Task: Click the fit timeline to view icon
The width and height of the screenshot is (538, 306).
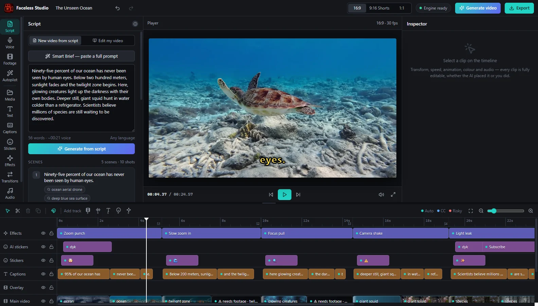Action: 471,211
